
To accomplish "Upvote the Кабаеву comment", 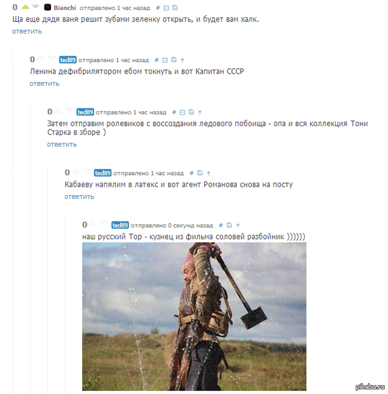I will coord(75,172).
